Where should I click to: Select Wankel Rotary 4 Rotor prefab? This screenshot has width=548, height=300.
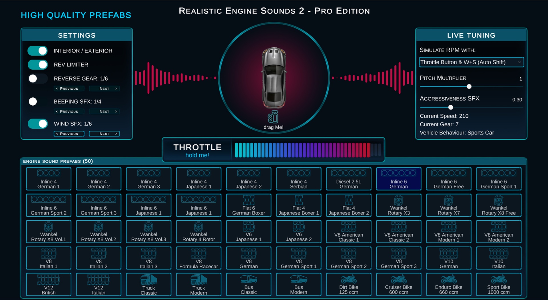click(x=198, y=231)
